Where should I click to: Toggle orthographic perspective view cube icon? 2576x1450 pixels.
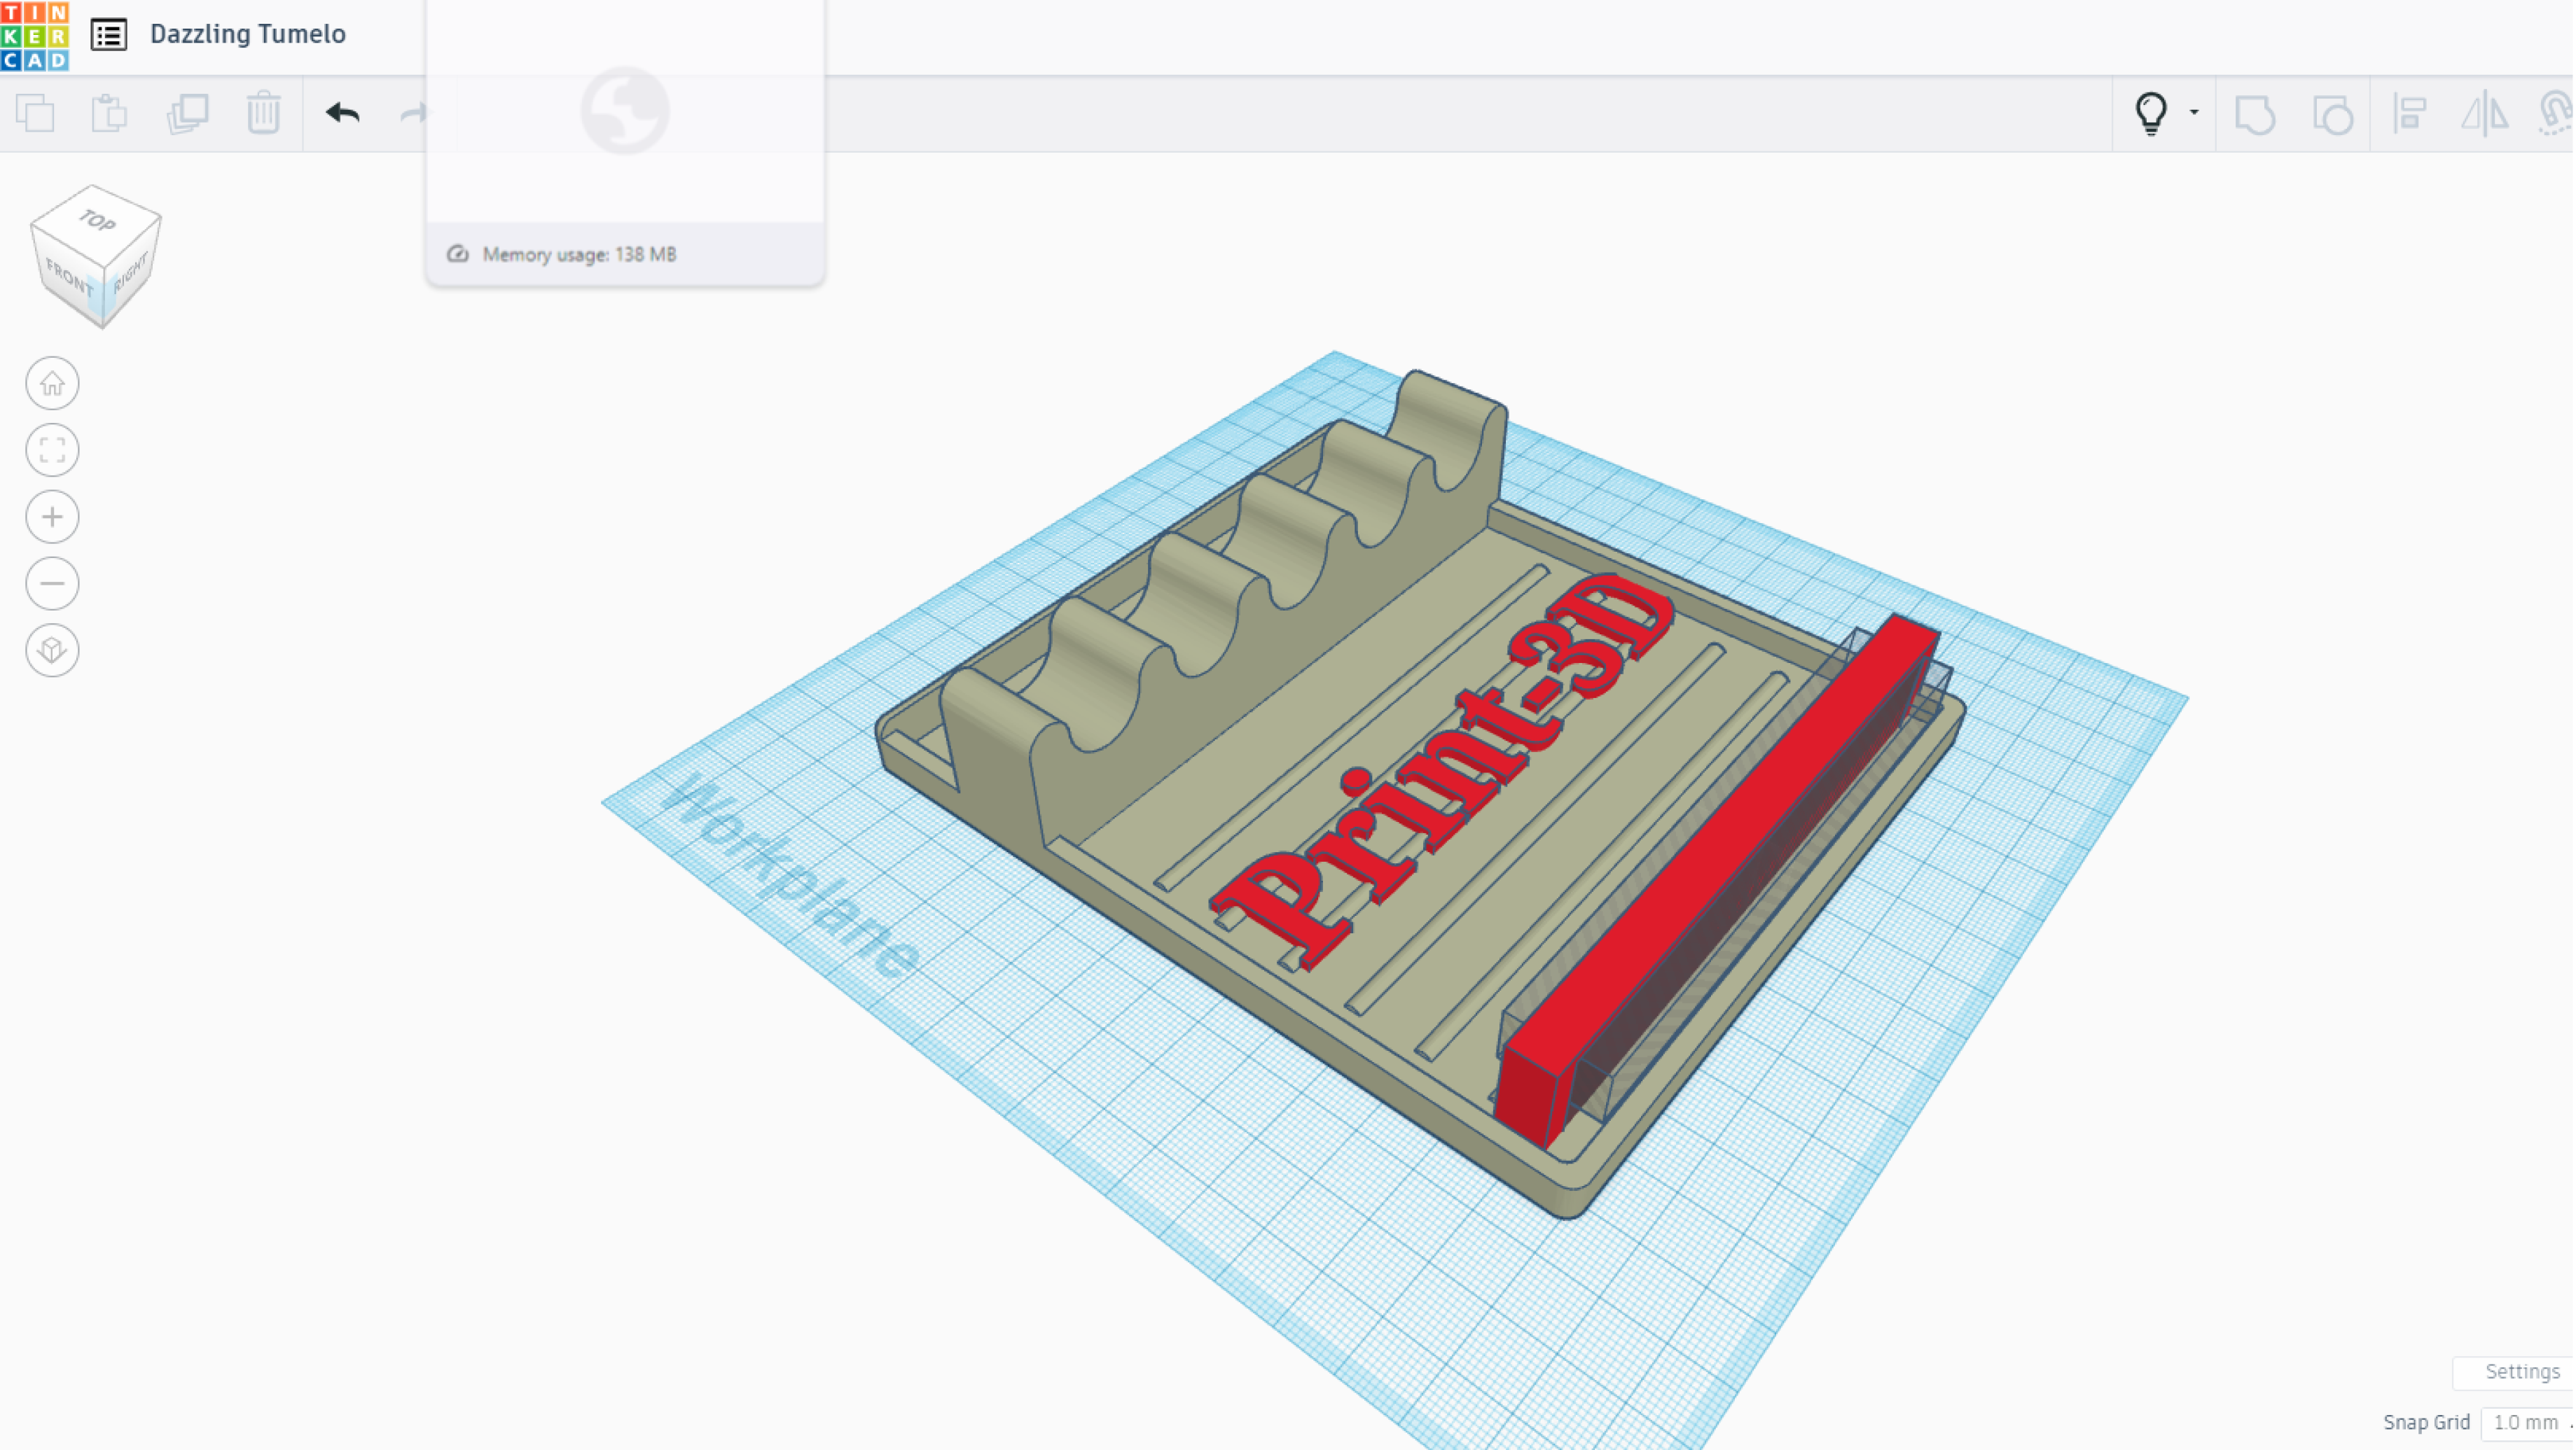tap(52, 650)
